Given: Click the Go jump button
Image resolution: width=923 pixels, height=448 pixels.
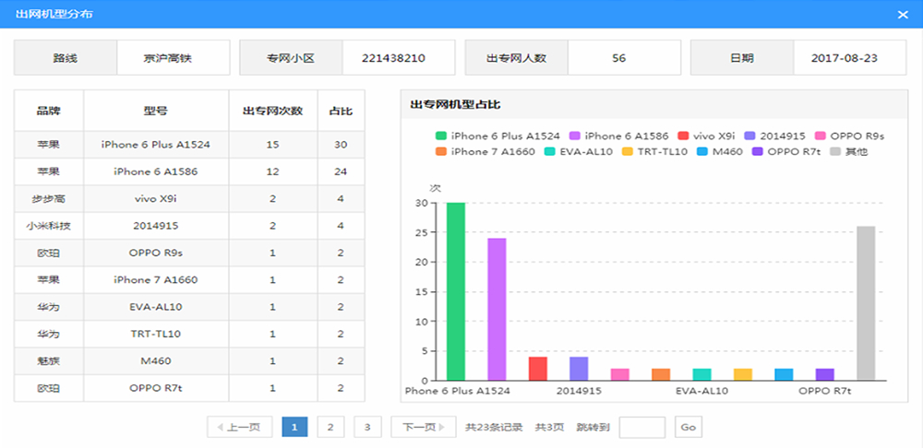Looking at the screenshot, I should pos(689,427).
